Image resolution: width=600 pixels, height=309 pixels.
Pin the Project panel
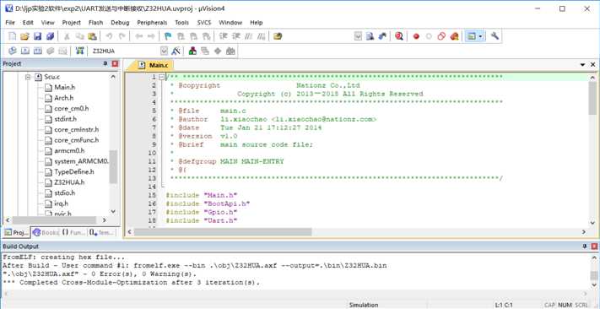click(x=105, y=63)
